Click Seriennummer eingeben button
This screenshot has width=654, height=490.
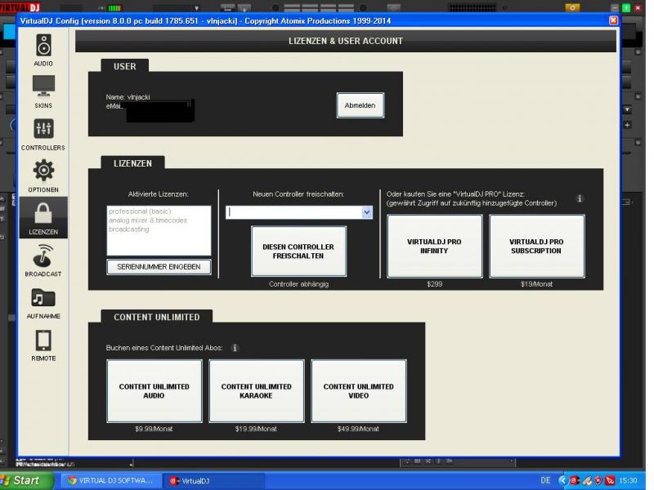159,267
